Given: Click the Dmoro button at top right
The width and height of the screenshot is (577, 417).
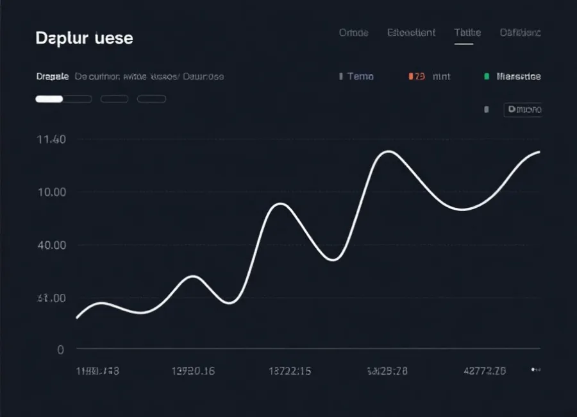Looking at the screenshot, I should click(523, 109).
